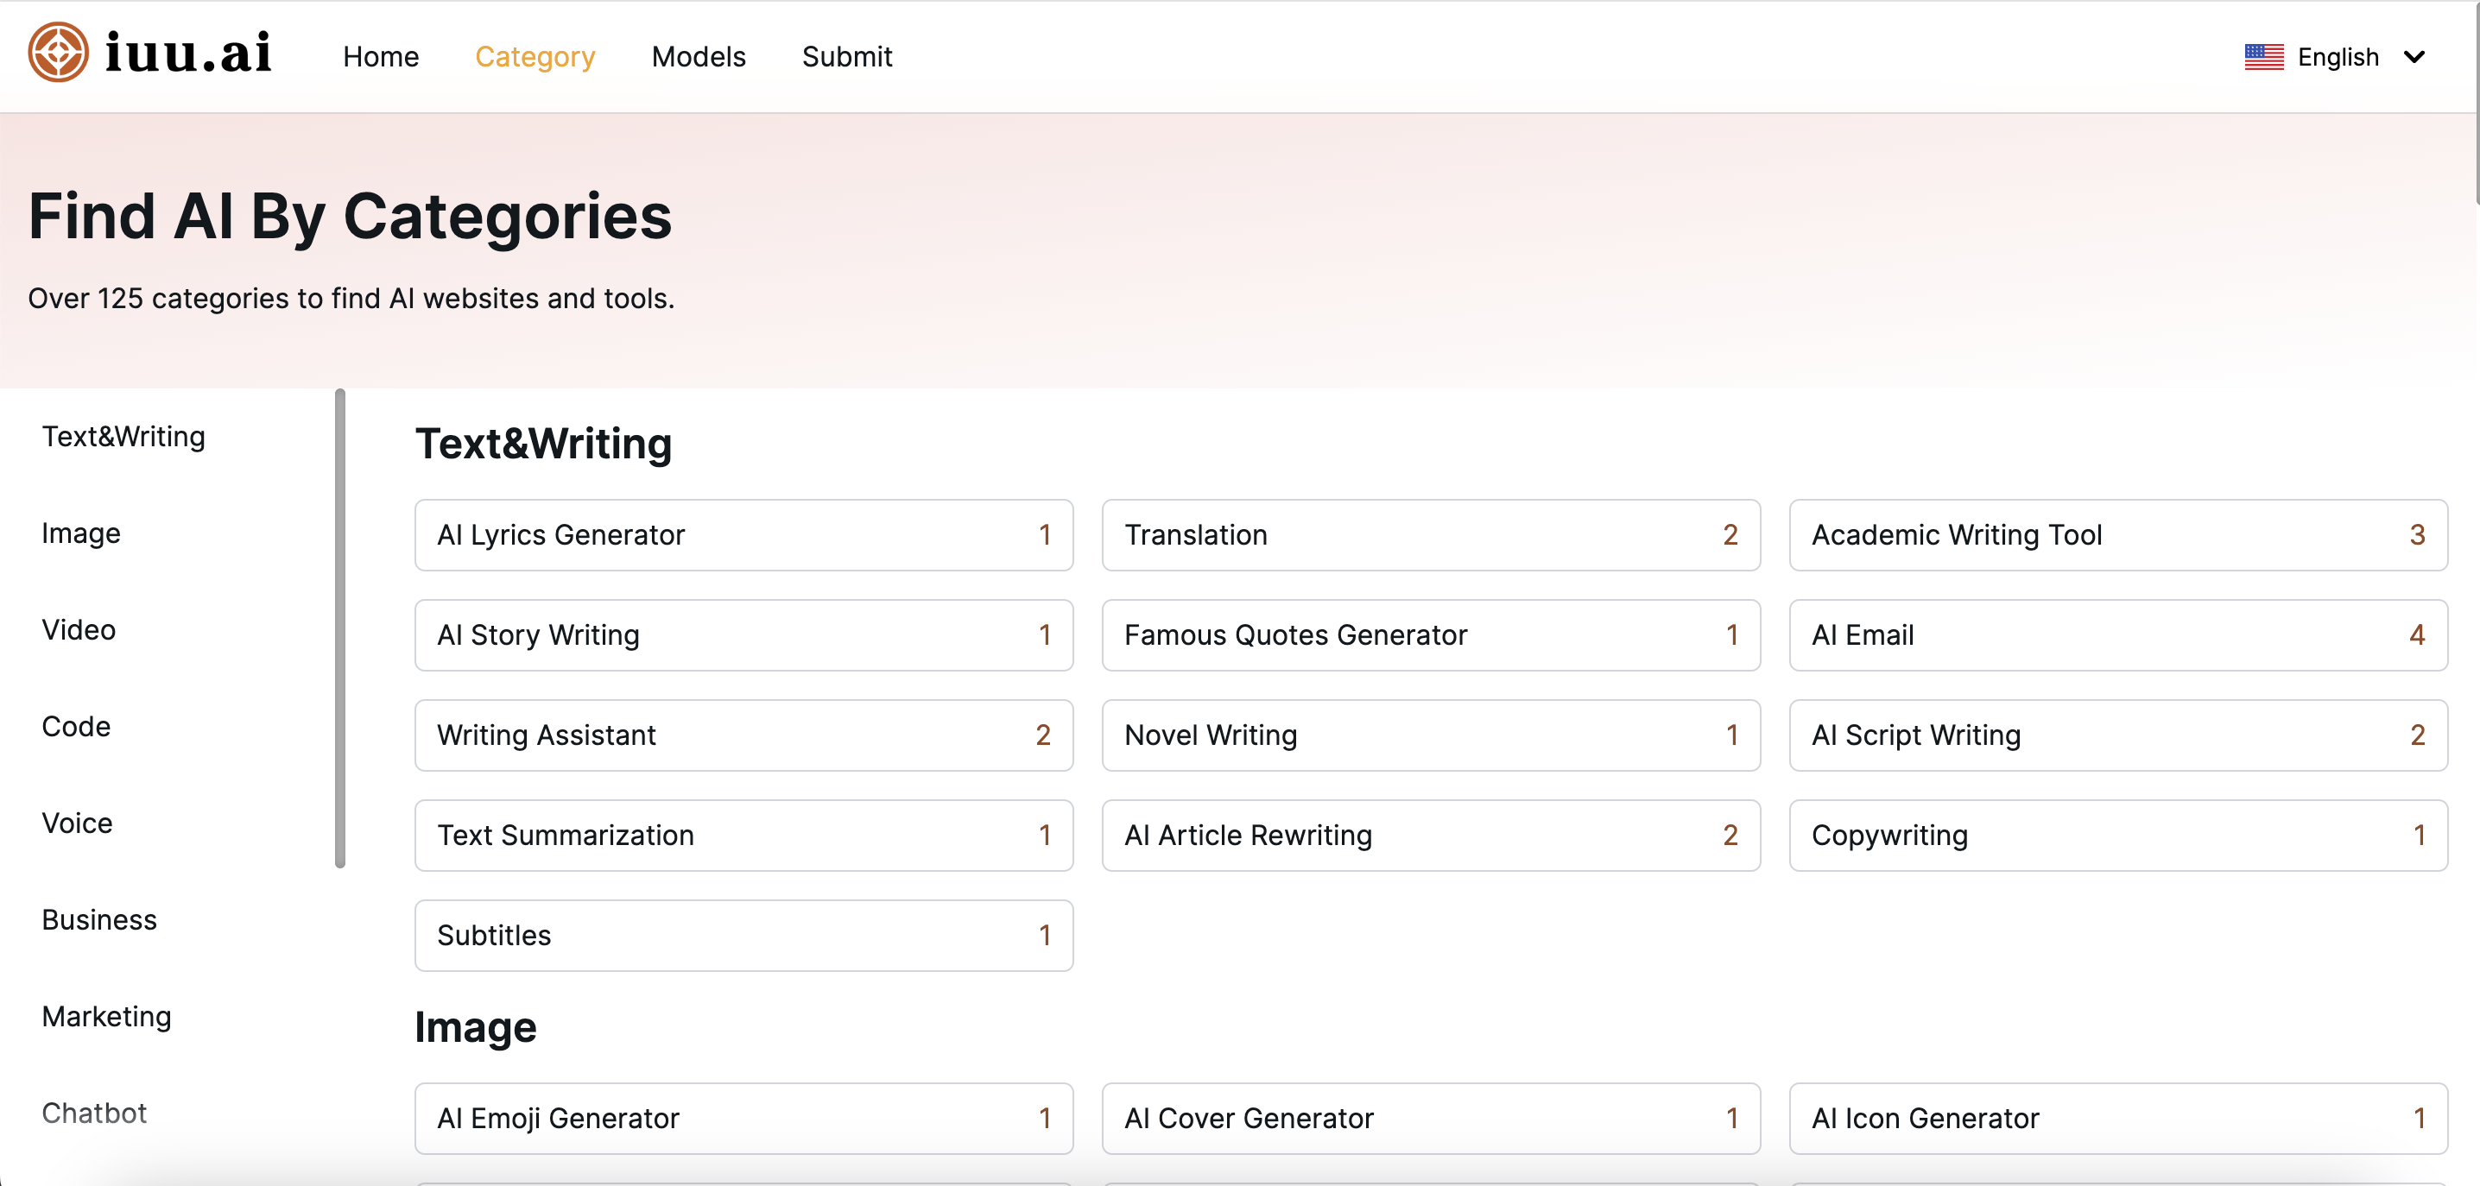Go to Business in the sidebar list
The image size is (2480, 1186).
click(98, 919)
